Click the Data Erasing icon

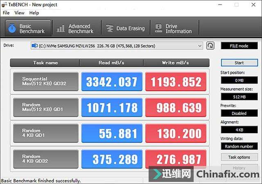pyautogui.click(x=109, y=28)
